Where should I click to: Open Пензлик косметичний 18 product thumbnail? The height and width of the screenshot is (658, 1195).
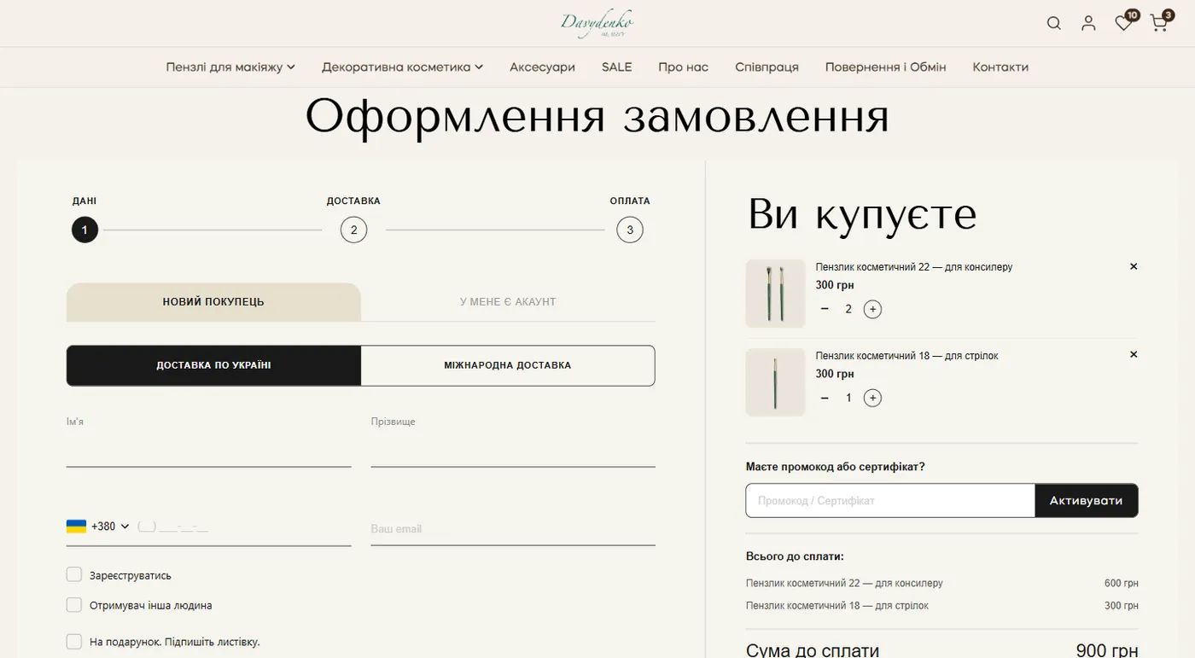point(775,382)
